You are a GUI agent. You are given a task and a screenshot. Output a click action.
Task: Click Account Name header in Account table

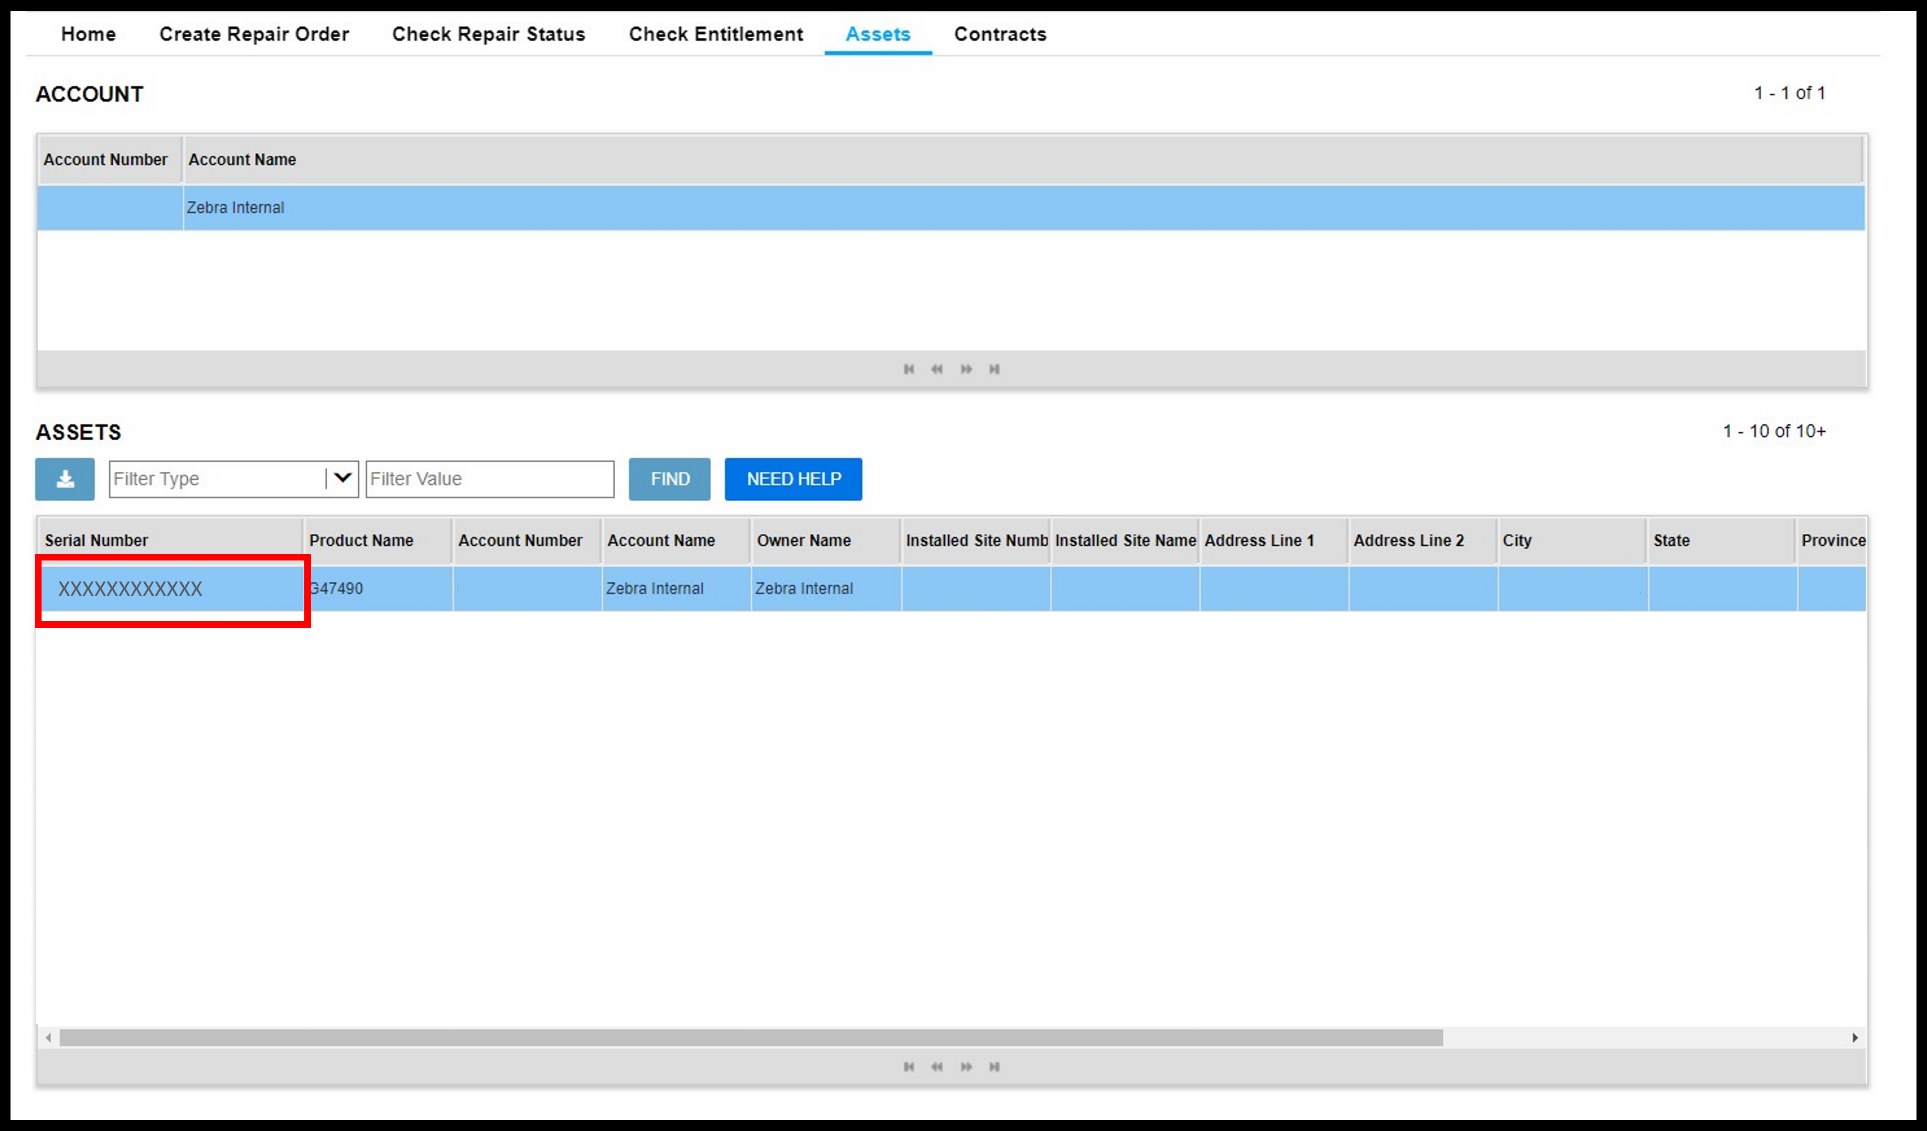click(1023, 160)
